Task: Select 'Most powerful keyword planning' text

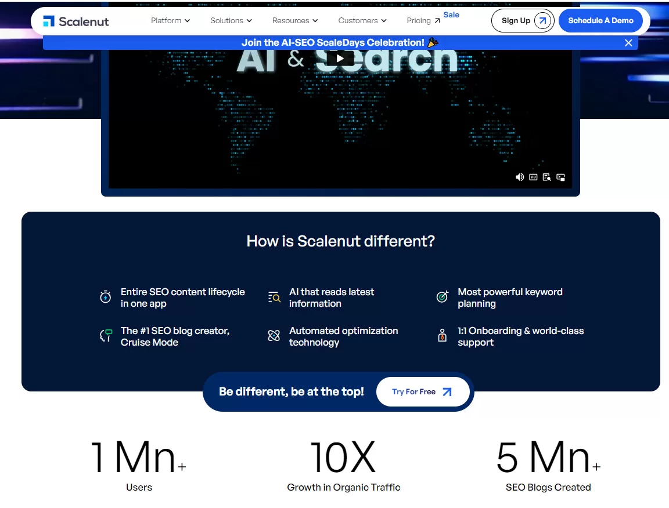Action: click(x=510, y=297)
